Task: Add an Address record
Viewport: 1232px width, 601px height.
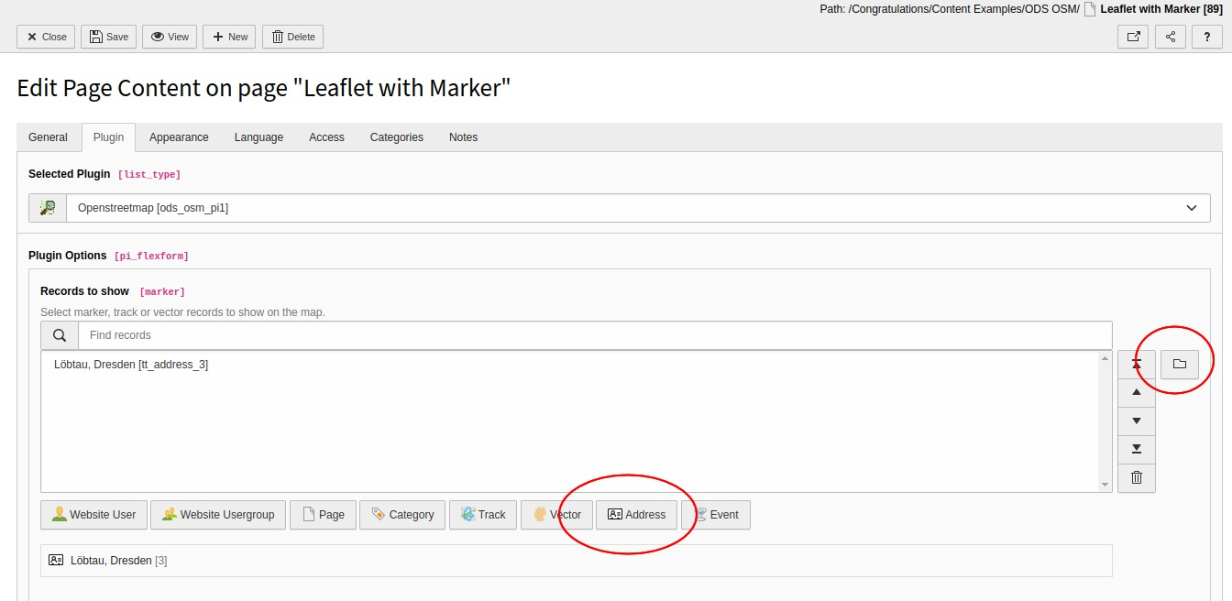Action: [636, 515]
